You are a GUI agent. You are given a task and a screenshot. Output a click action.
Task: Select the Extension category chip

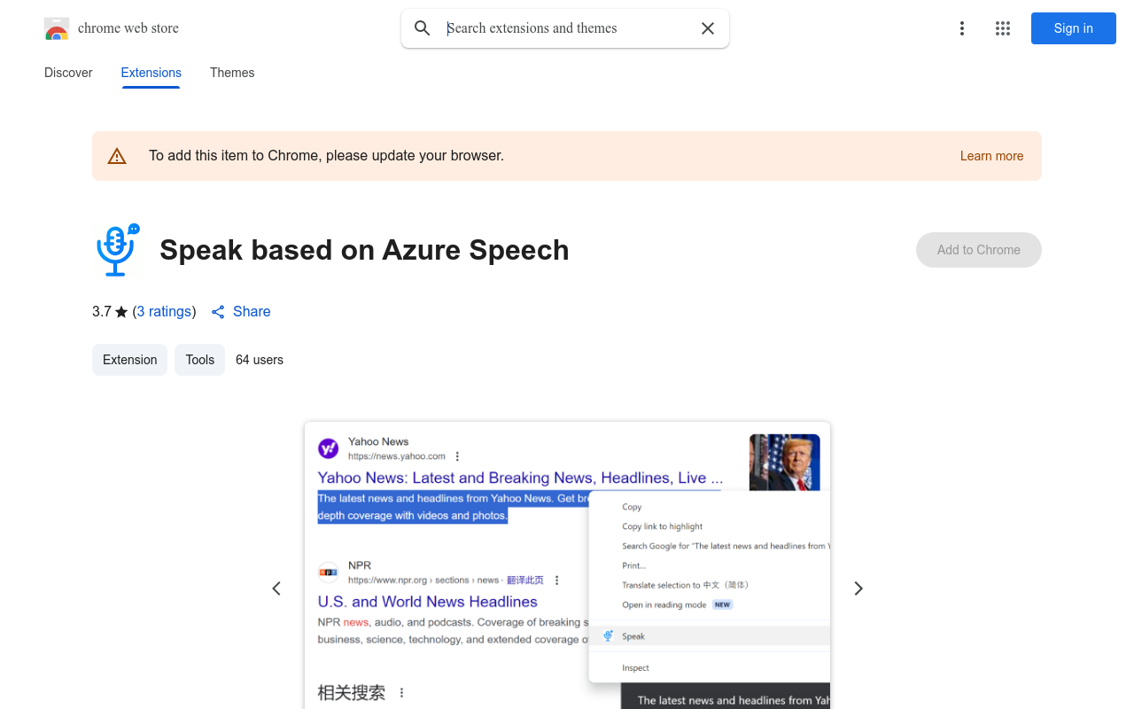(129, 360)
